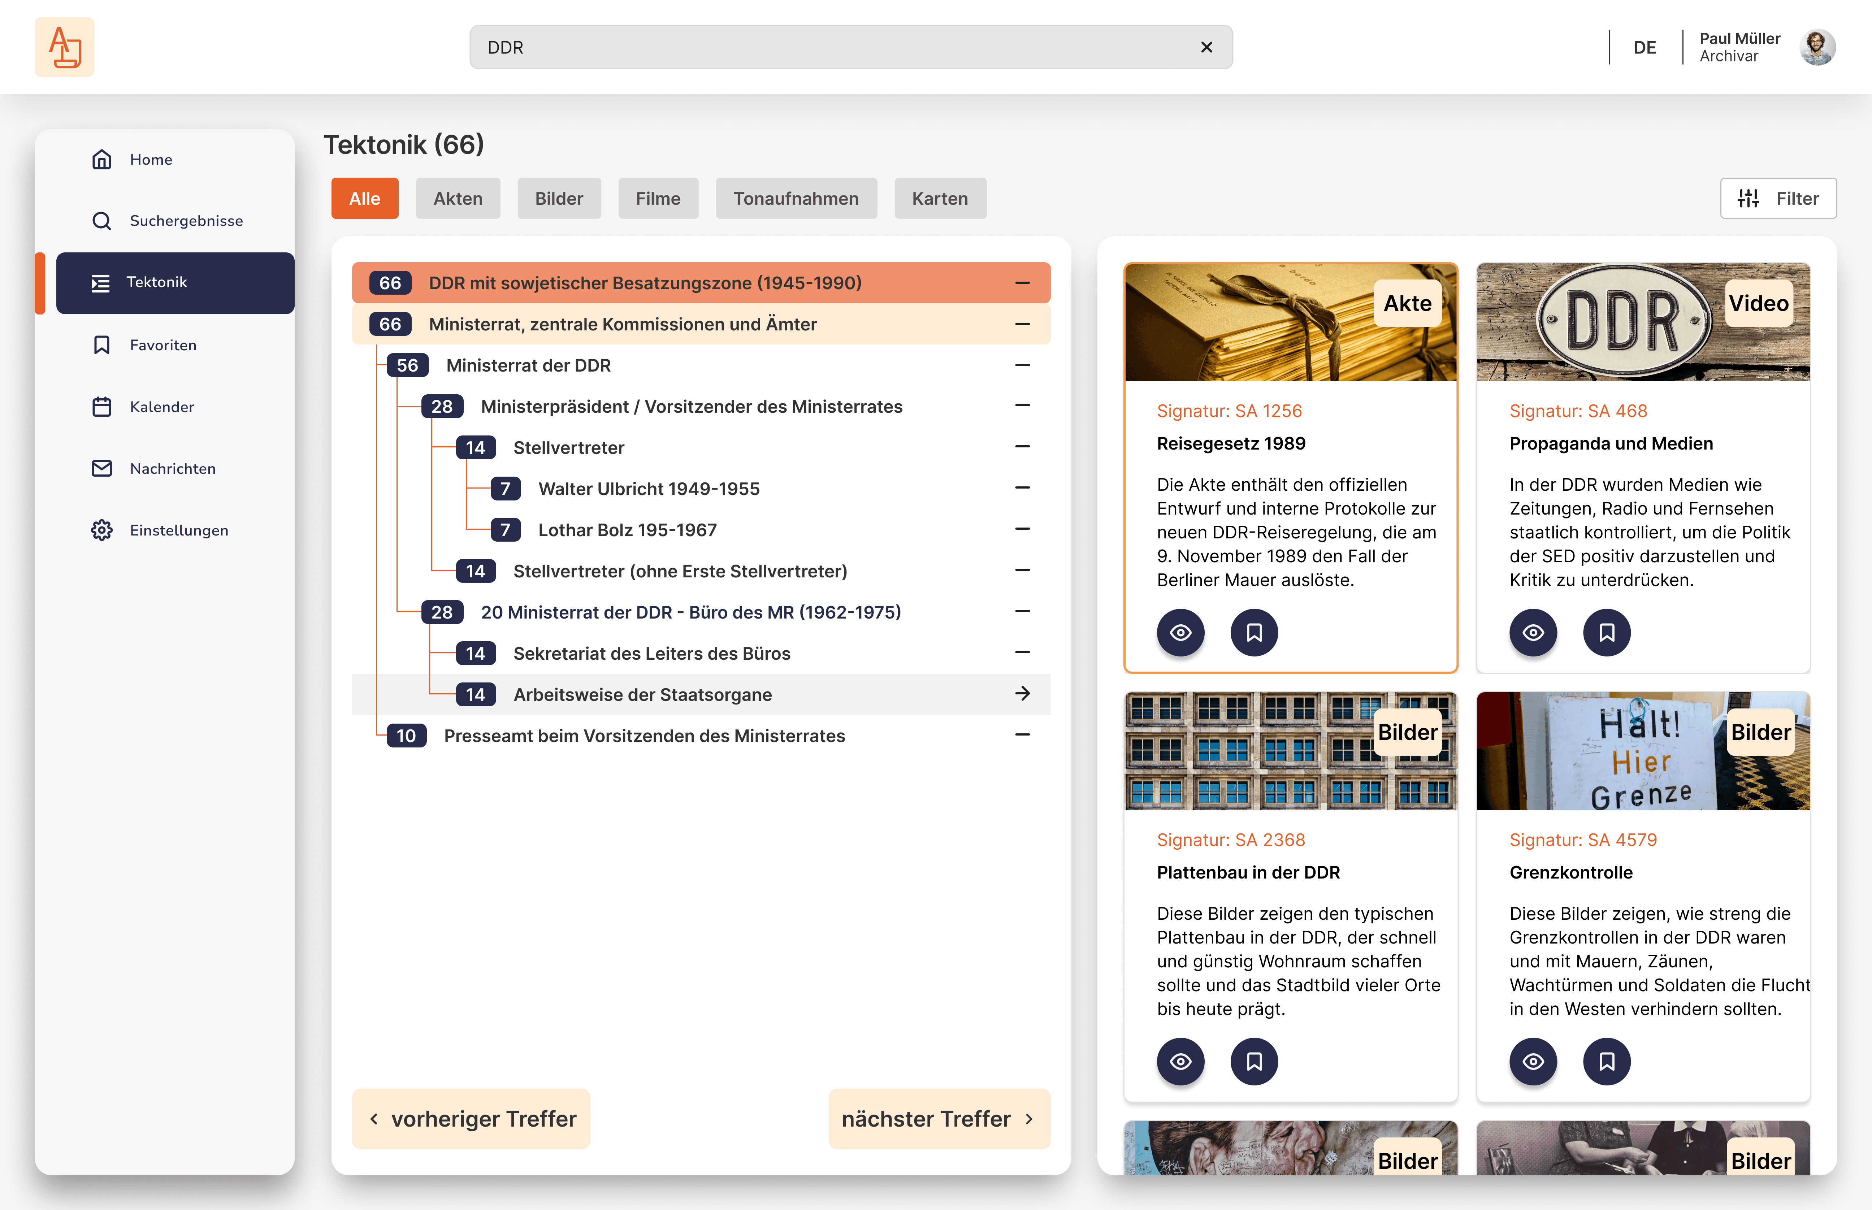
Task: Open Einstellungen gear entry
Action: tap(178, 530)
